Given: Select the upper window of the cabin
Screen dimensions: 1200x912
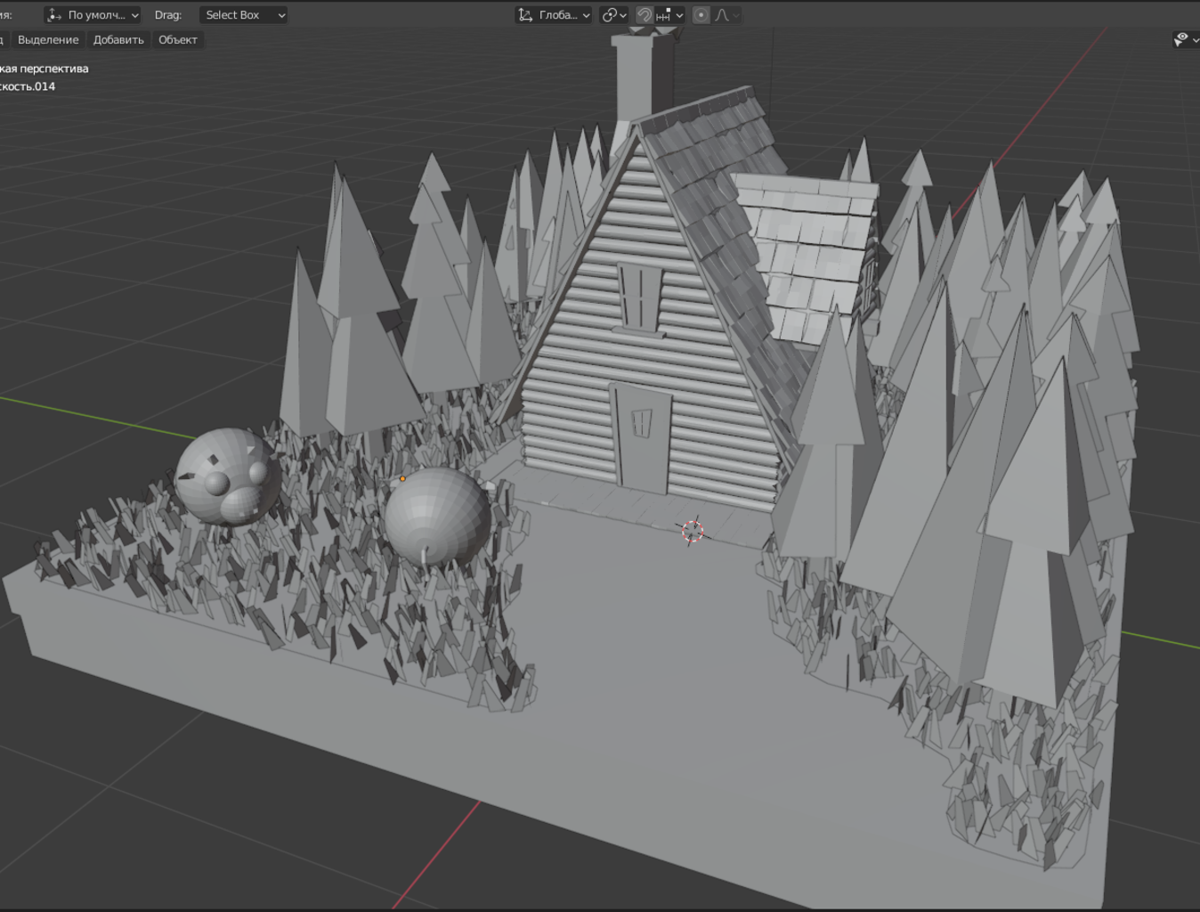Looking at the screenshot, I should (640, 297).
